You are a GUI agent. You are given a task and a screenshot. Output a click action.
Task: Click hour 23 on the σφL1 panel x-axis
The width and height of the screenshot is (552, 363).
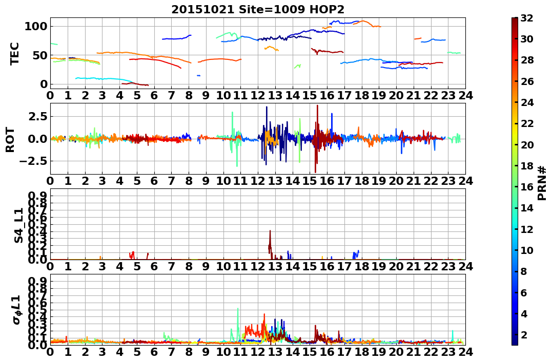(x=448, y=352)
